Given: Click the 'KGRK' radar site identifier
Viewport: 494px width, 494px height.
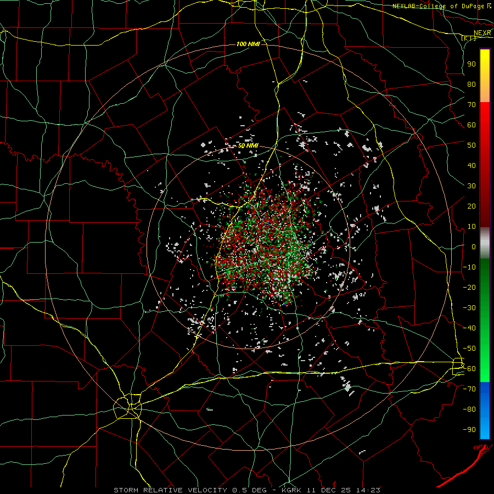Looking at the screenshot, I should coord(291,490).
